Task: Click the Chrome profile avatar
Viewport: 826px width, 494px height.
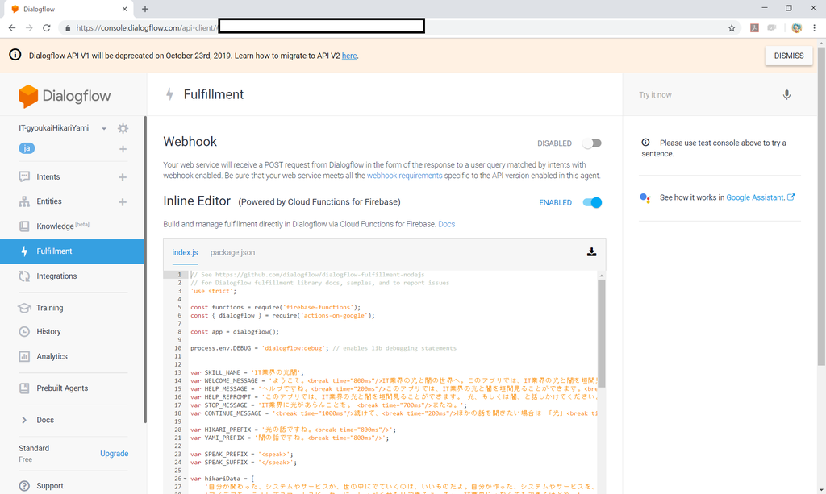Action: click(x=796, y=28)
